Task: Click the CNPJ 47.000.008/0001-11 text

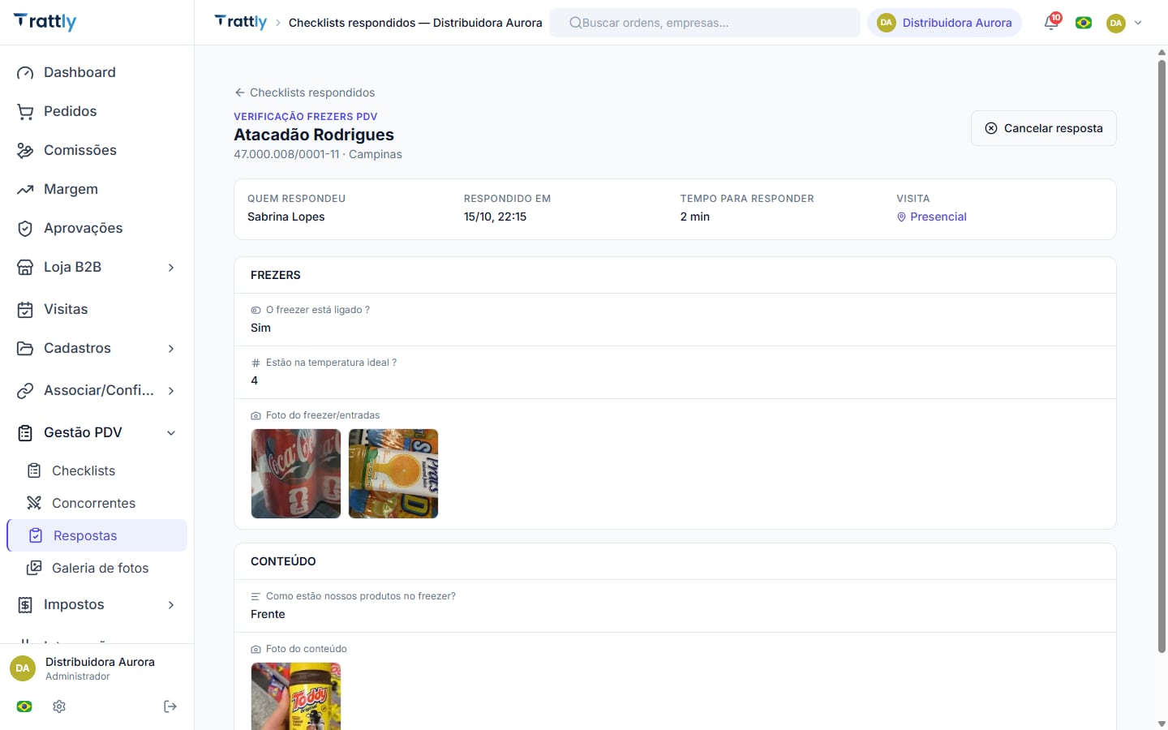Action: pyautogui.click(x=286, y=154)
